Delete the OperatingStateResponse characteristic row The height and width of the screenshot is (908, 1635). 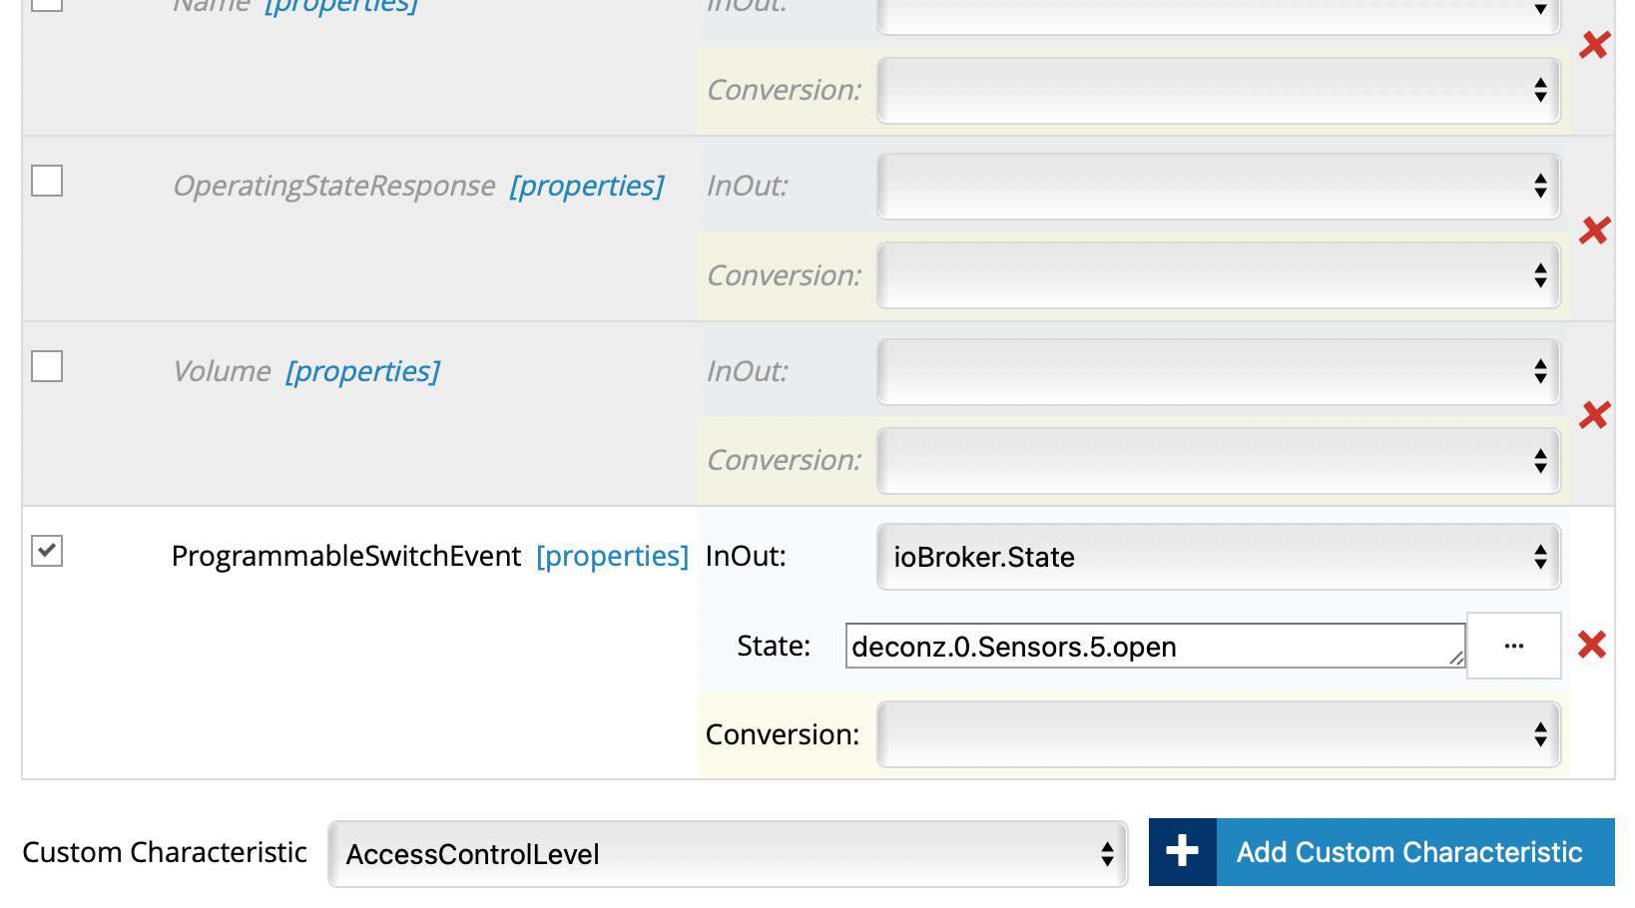click(1594, 230)
